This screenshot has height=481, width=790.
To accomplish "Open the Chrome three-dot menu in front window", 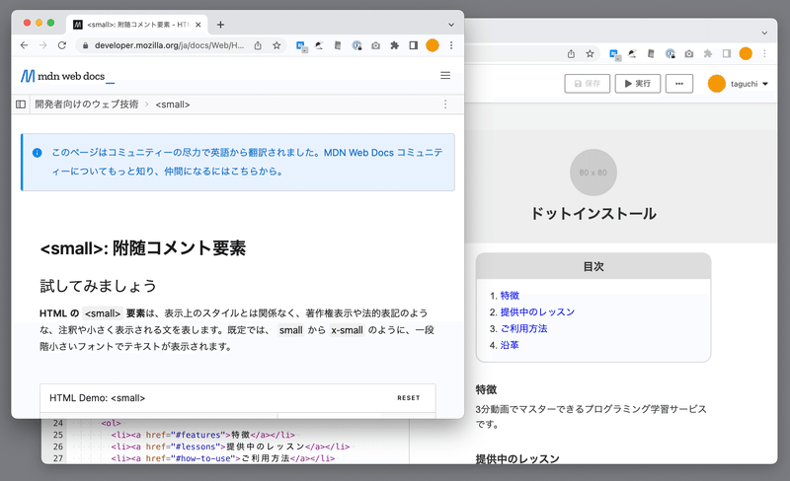I will coord(451,45).
